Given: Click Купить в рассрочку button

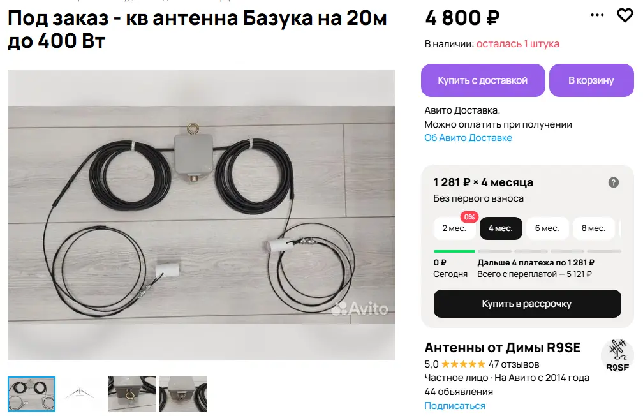Looking at the screenshot, I should point(527,304).
